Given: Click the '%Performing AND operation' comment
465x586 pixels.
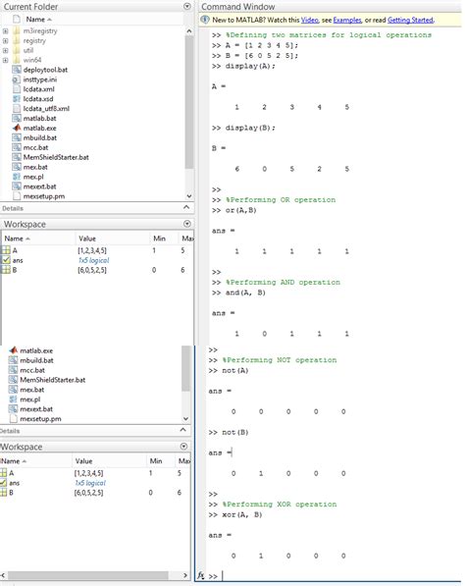Looking at the screenshot, I should click(283, 282).
